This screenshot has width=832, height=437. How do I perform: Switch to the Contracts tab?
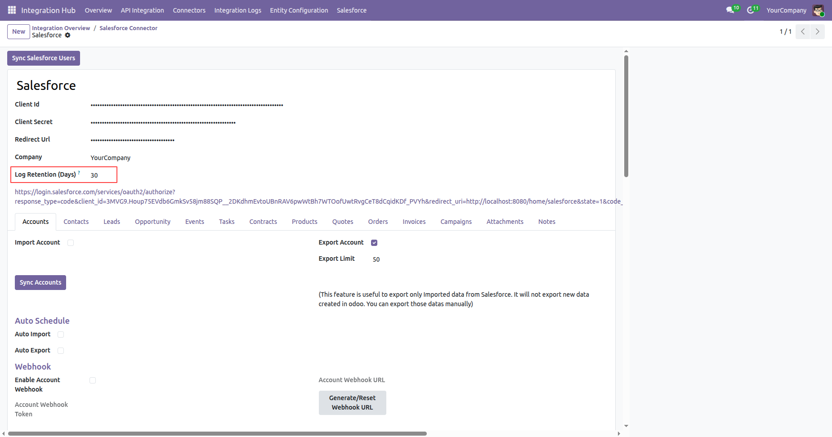click(263, 222)
